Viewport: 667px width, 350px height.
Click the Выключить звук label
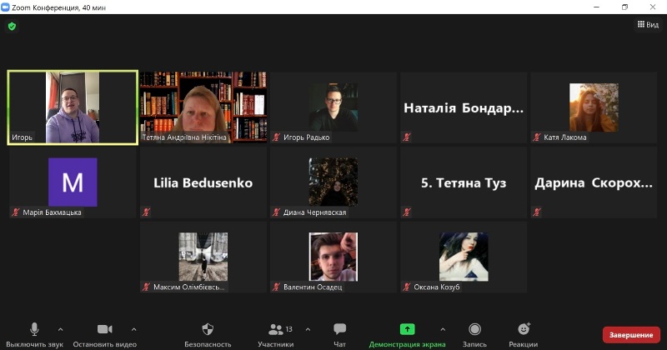coord(34,344)
